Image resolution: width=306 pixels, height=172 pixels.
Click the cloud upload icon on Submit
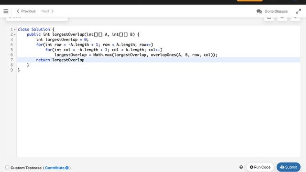[x=282, y=167]
